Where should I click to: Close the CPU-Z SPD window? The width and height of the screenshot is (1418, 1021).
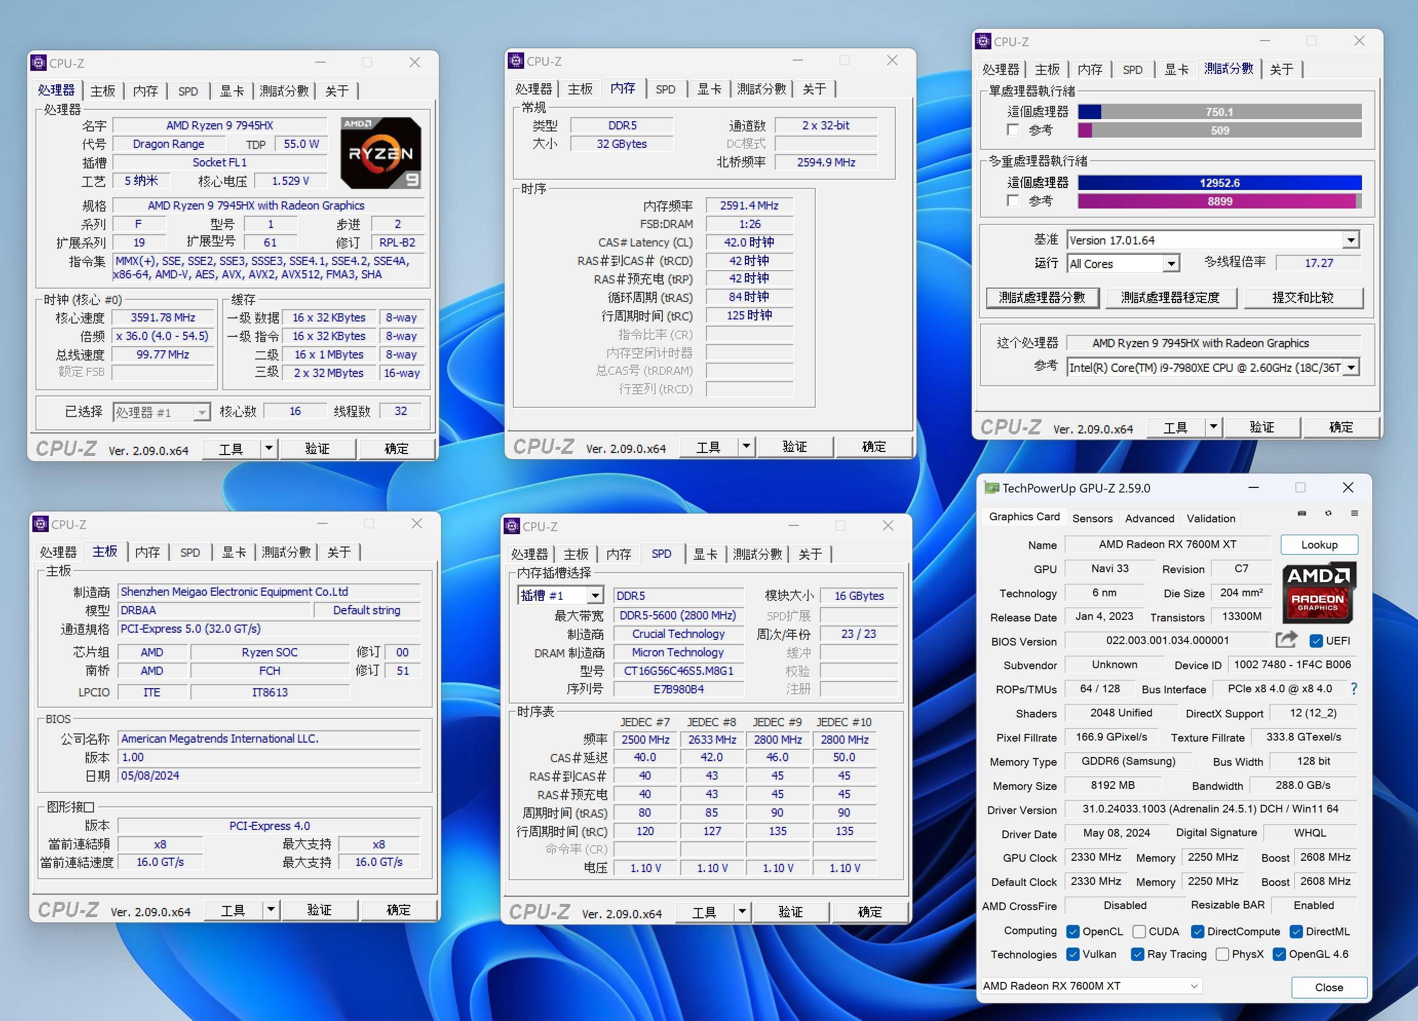point(888,525)
